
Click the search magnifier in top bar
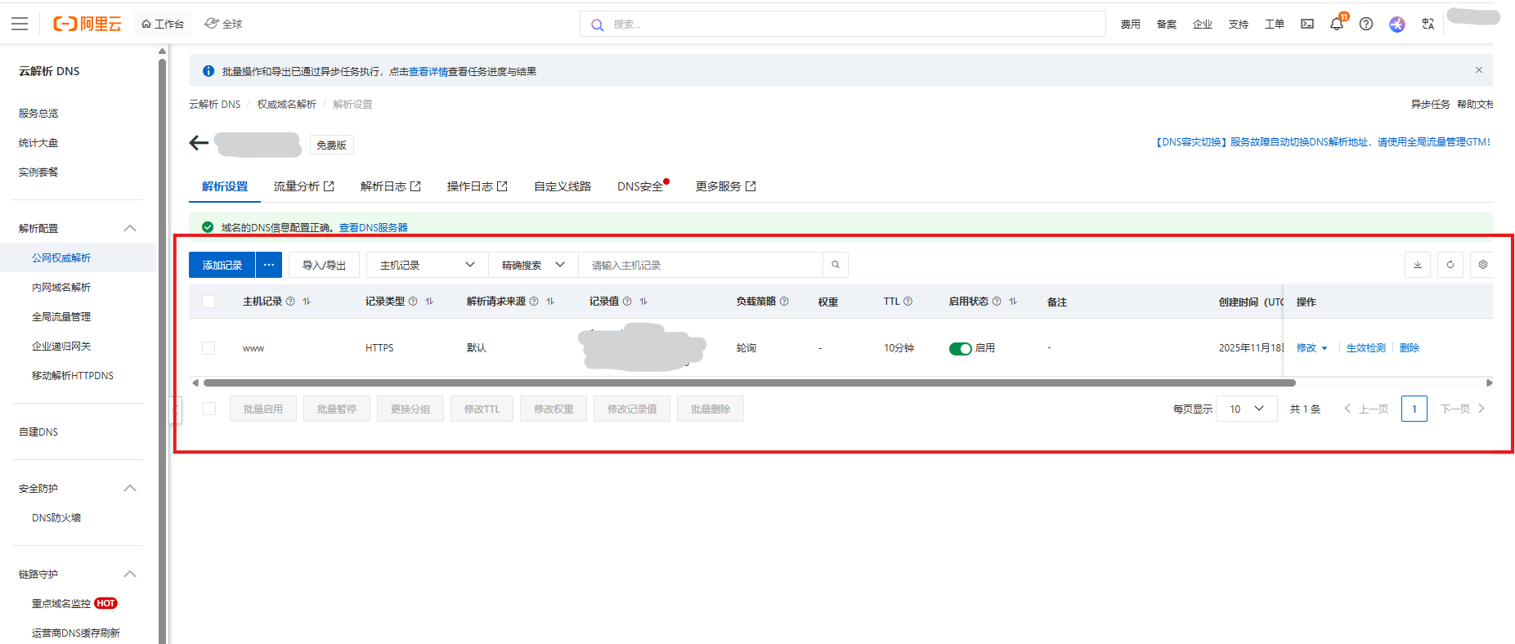[598, 25]
